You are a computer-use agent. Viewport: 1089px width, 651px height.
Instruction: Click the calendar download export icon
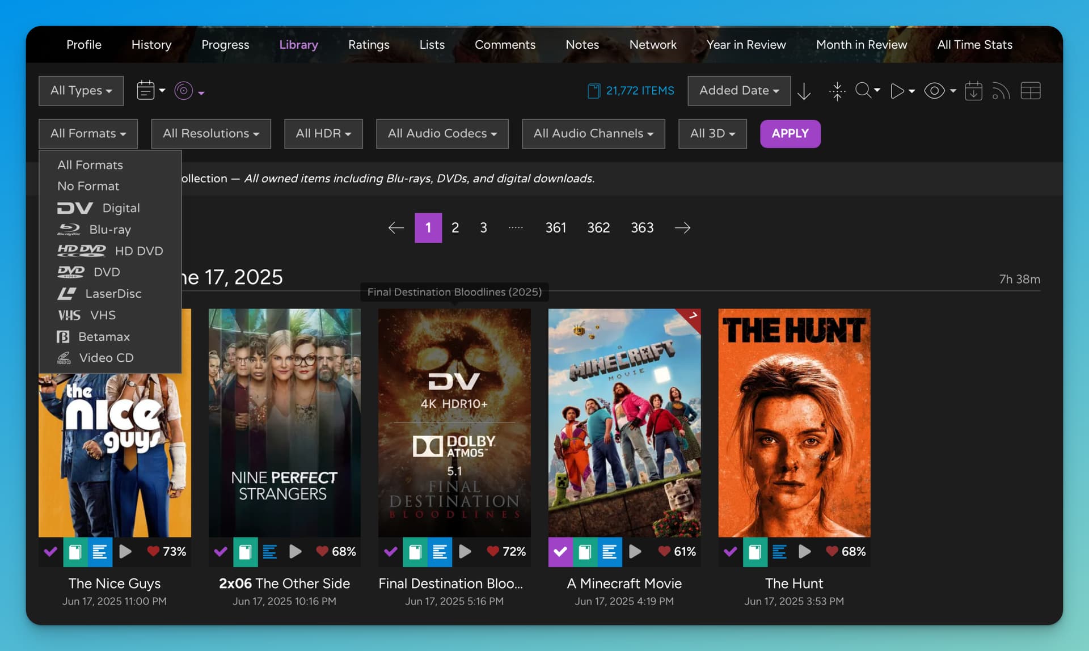click(973, 91)
